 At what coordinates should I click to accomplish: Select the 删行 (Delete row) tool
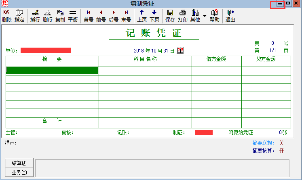tap(48, 16)
